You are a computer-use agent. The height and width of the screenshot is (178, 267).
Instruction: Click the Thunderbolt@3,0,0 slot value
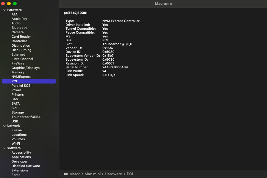pos(117,44)
